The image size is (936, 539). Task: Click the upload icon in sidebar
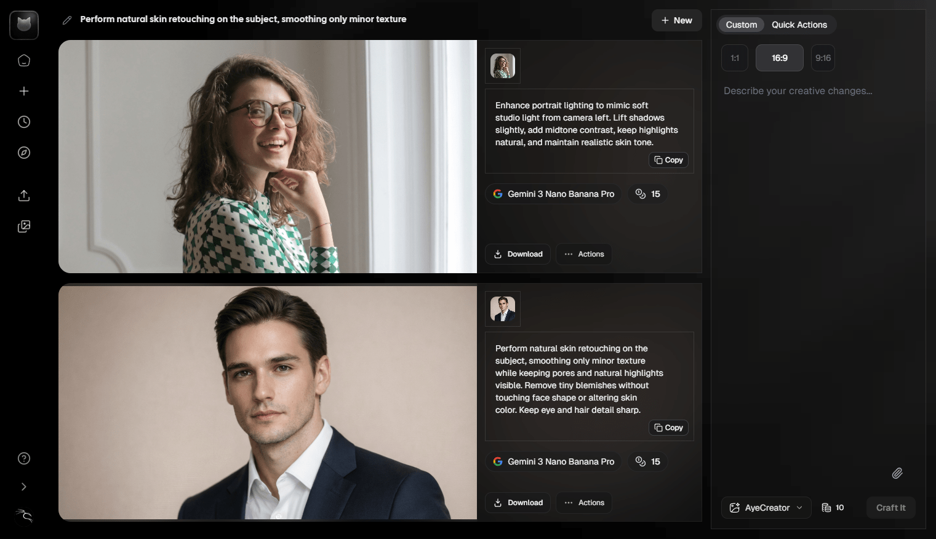(x=24, y=196)
